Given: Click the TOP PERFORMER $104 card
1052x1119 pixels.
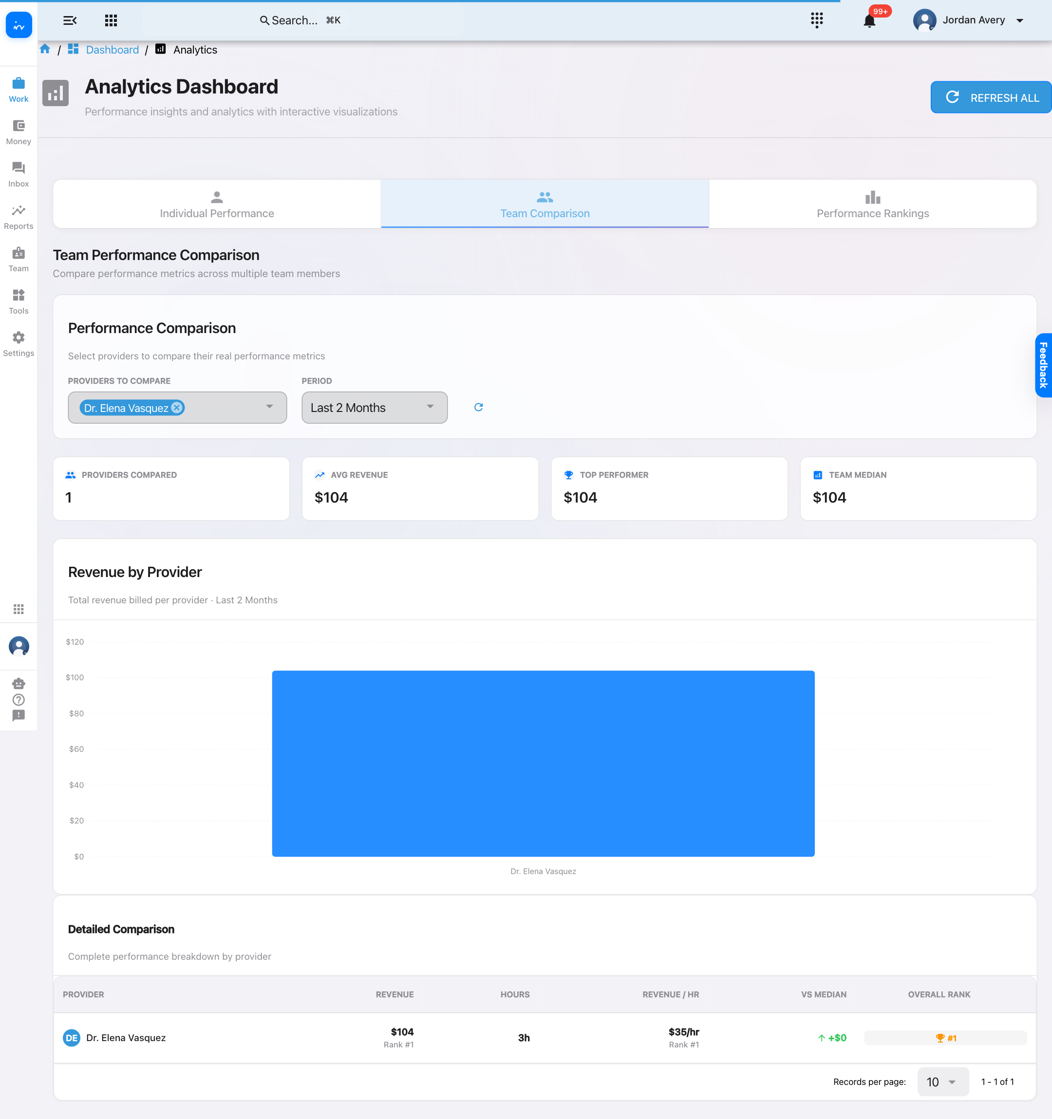Looking at the screenshot, I should pyautogui.click(x=669, y=488).
